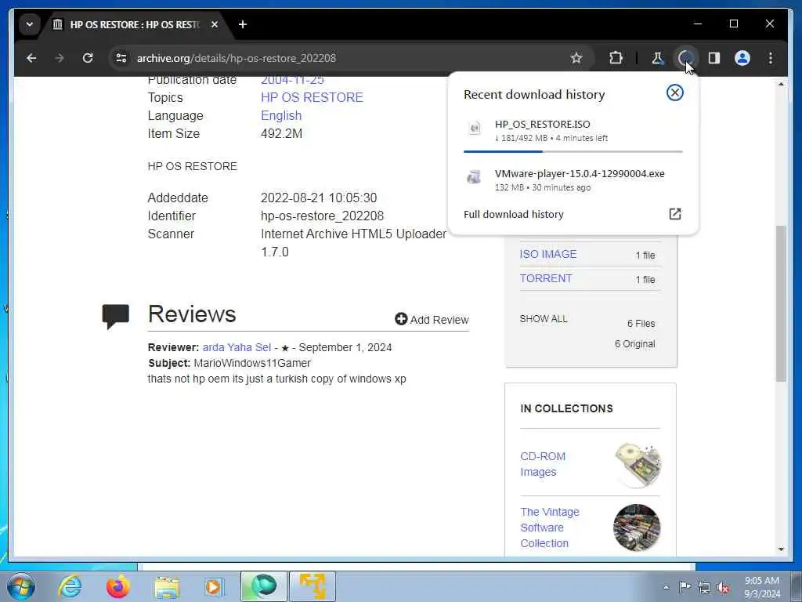This screenshot has height=602, width=802.
Task: Click the yellow app taskbar button
Action: [312, 586]
